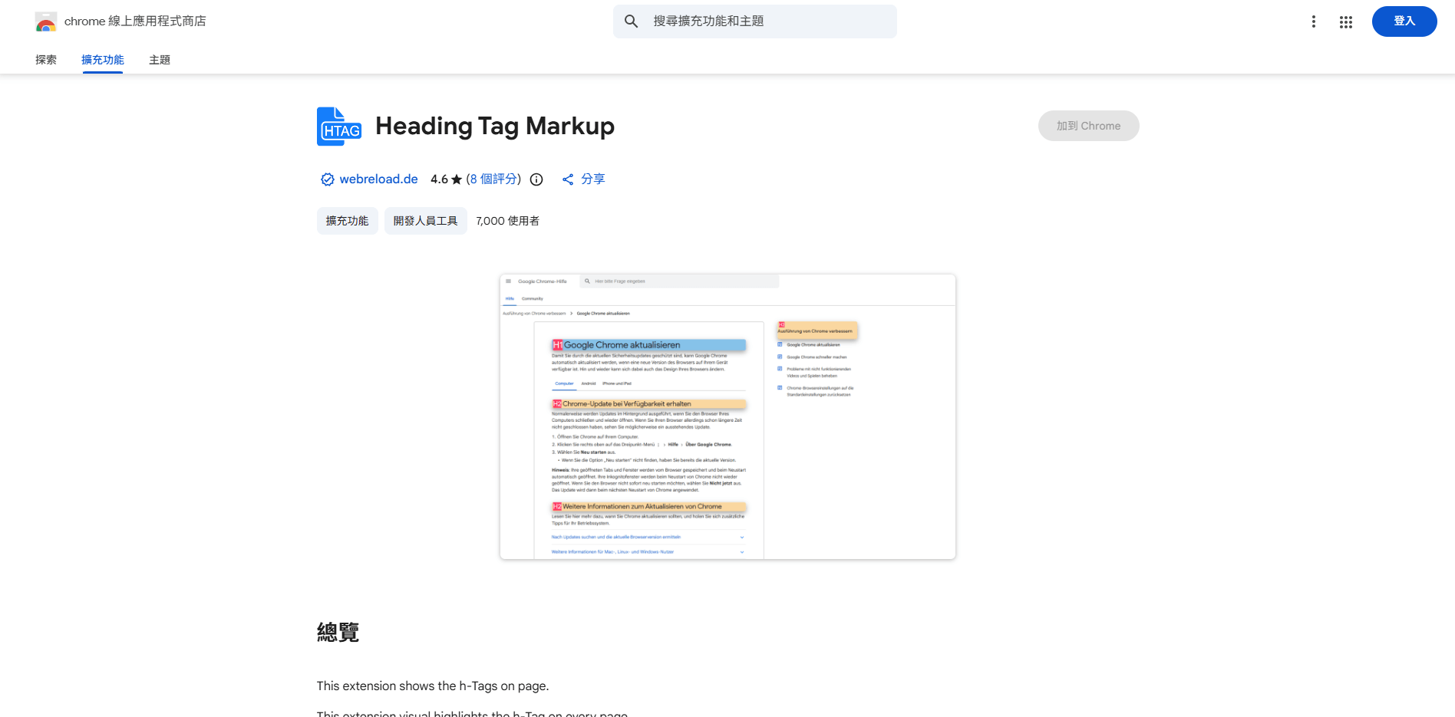Open the 擴充功能 tab in navigation
Viewport: 1455px width, 717px height.
pos(103,59)
